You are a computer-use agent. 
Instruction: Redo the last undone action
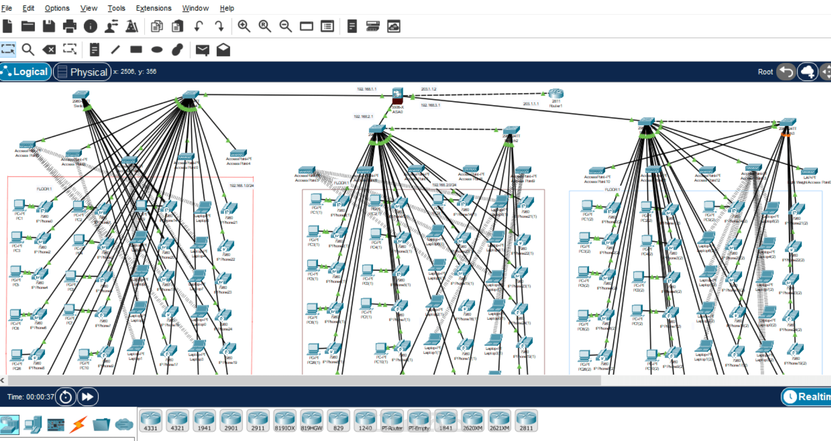tap(219, 26)
